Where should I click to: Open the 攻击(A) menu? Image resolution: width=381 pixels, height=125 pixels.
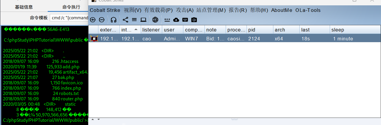[185, 10]
